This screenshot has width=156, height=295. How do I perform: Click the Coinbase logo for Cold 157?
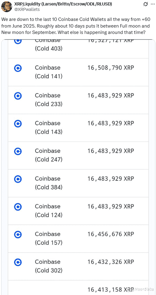click(18, 234)
